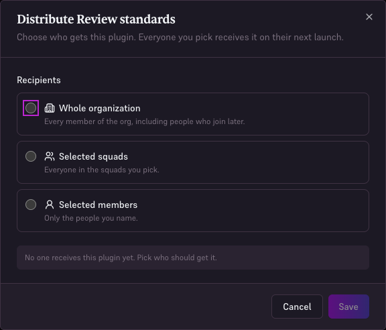Click 'Only the people you name' text
The image size is (386, 330).
(x=91, y=218)
